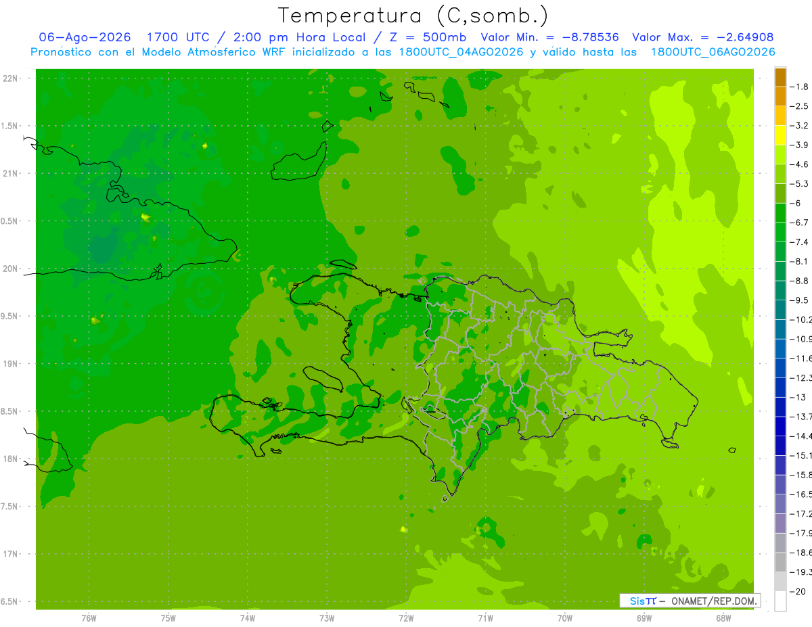
Task: Click the '71W' longitude axis label
Action: (485, 618)
